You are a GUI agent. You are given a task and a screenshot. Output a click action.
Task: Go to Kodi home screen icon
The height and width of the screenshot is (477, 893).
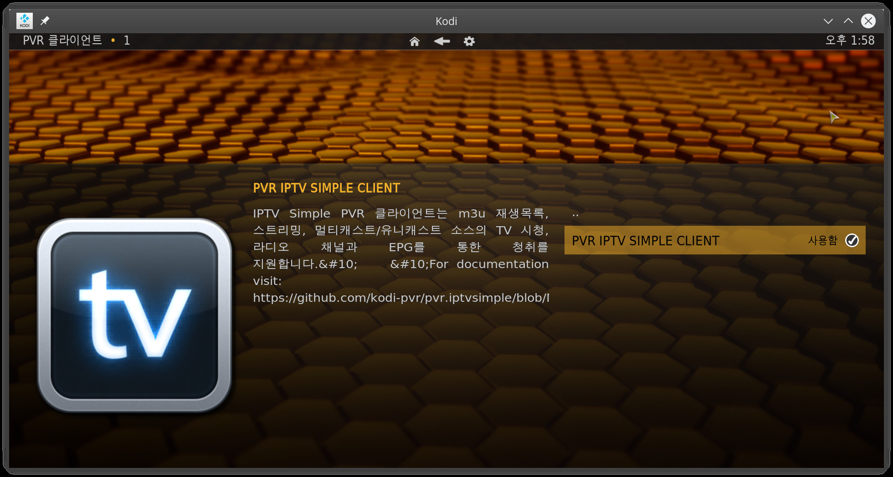pos(414,41)
